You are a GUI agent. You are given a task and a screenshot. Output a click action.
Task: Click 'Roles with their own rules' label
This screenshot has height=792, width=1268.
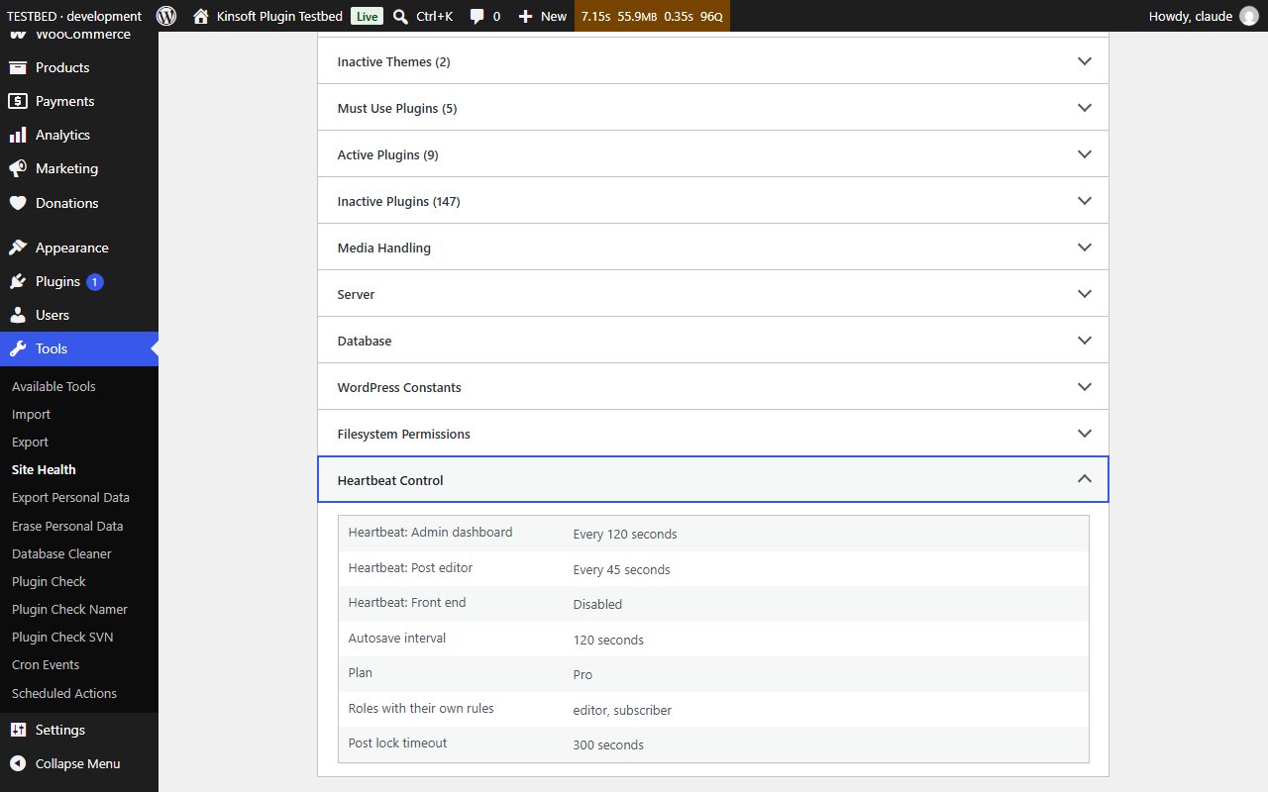point(421,708)
